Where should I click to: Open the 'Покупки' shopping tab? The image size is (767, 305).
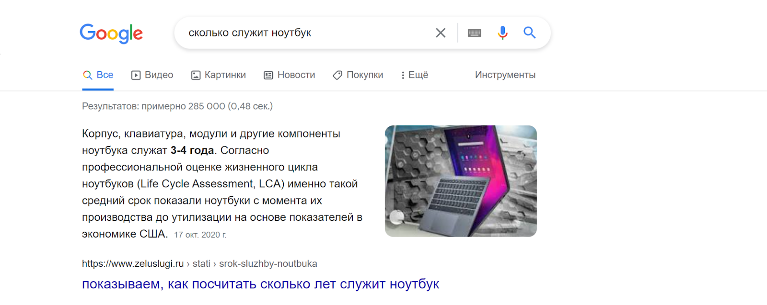pos(358,75)
